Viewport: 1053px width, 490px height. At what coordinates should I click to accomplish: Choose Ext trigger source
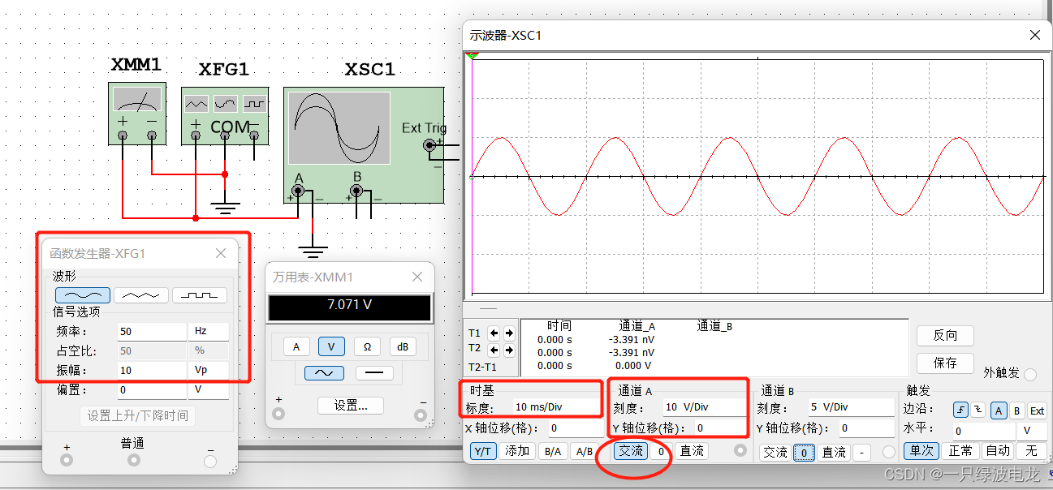[x=1037, y=410]
